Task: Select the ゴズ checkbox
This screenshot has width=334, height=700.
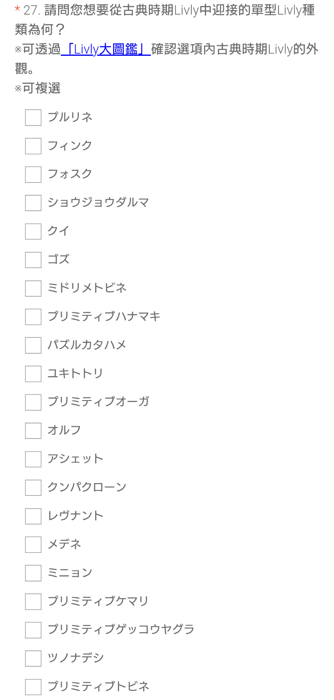Action: pyautogui.click(x=33, y=260)
